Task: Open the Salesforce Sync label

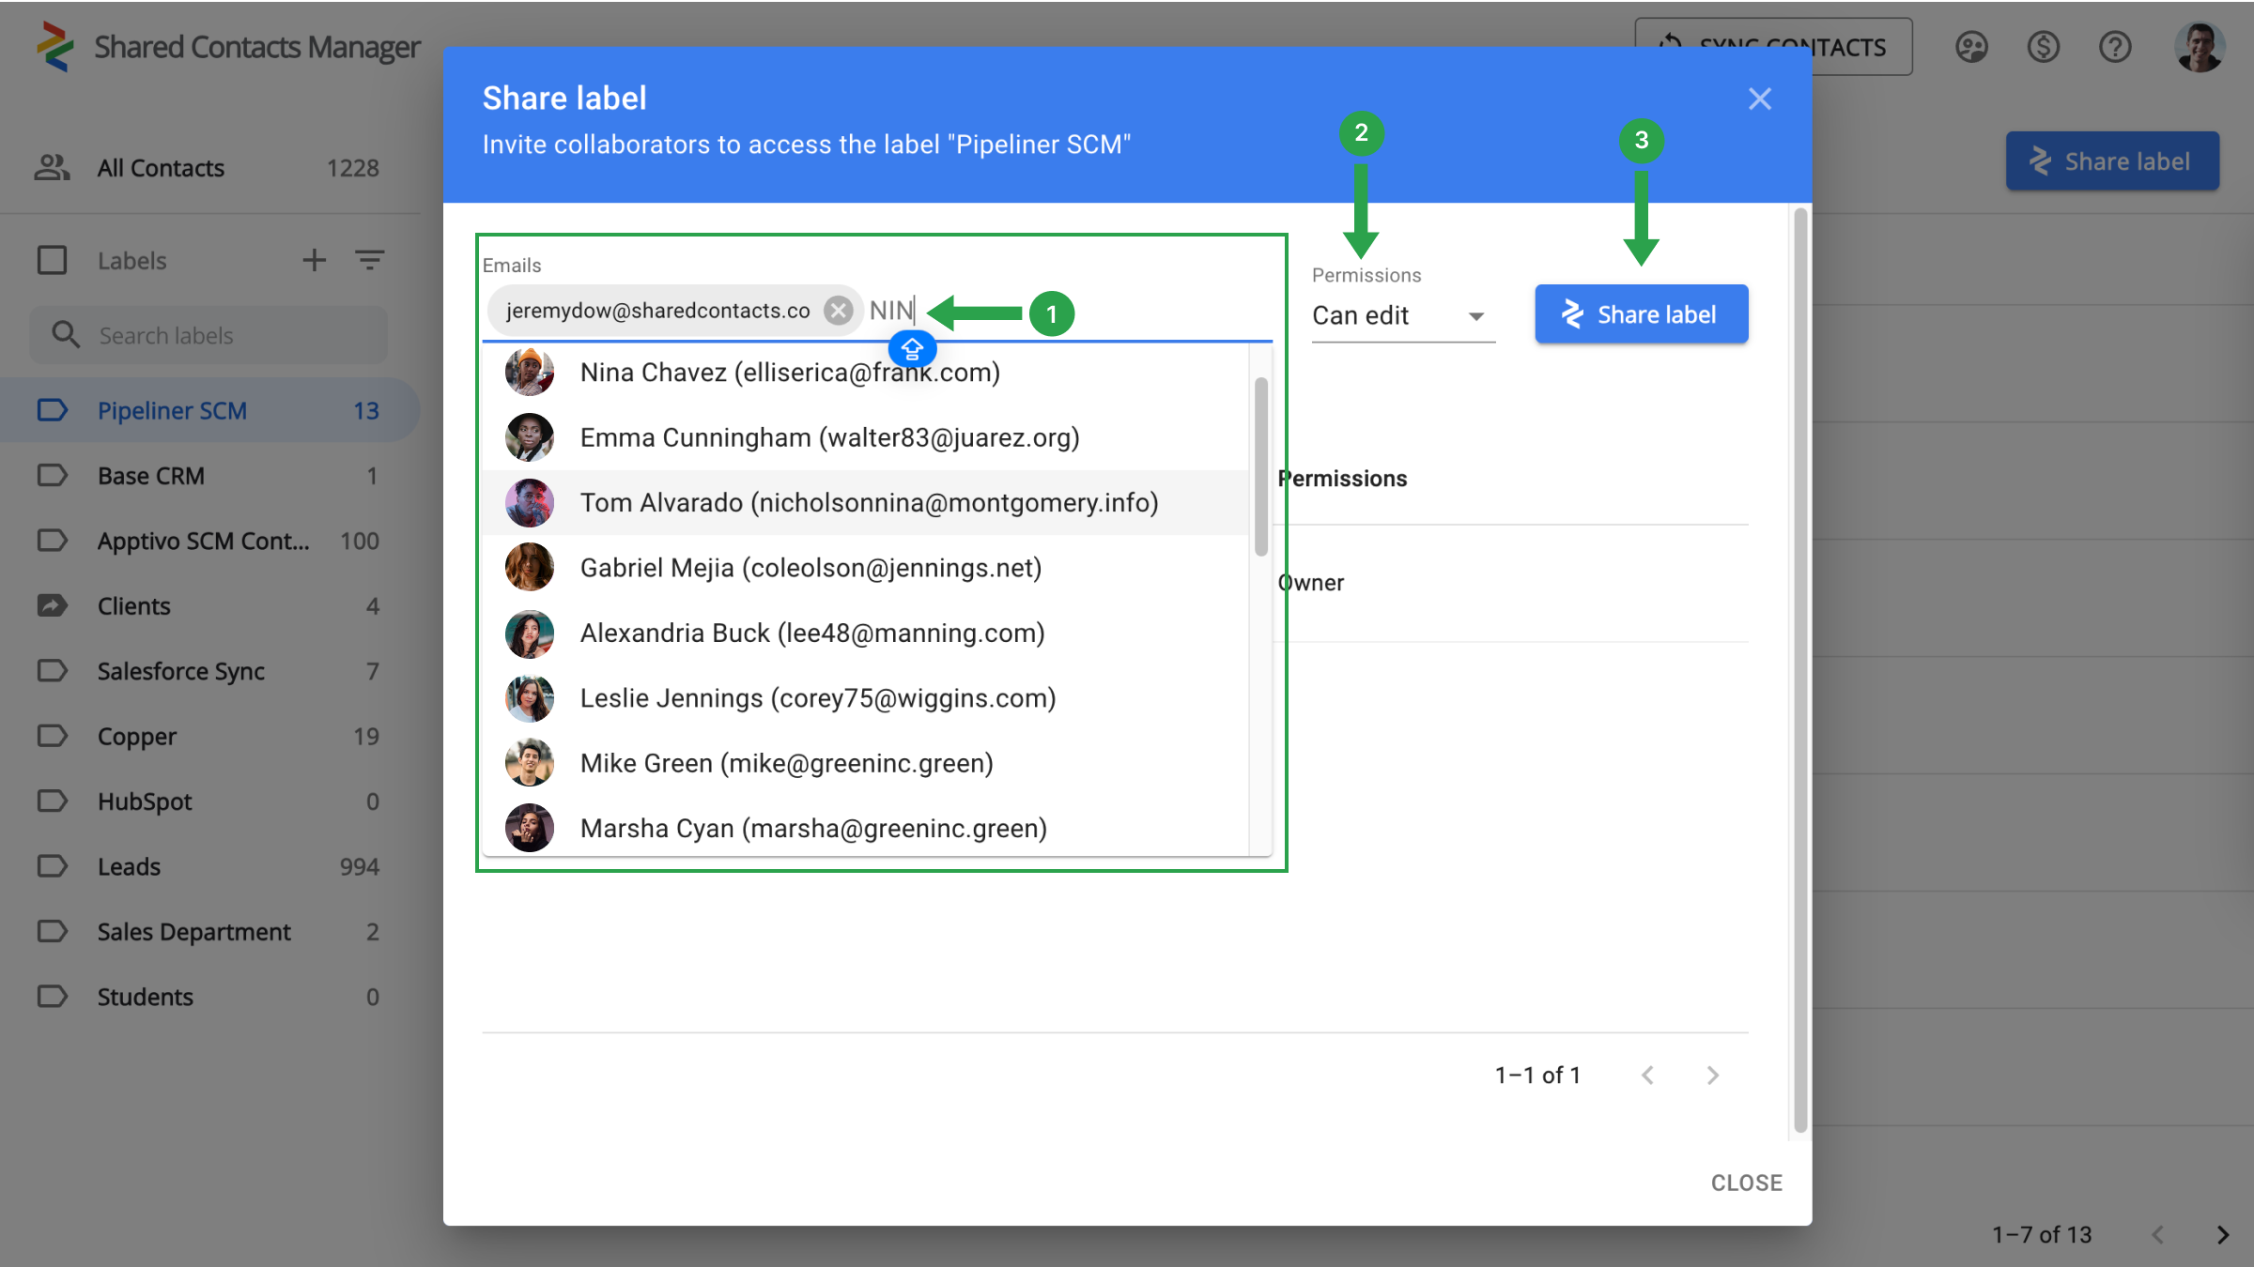Action: pos(208,670)
